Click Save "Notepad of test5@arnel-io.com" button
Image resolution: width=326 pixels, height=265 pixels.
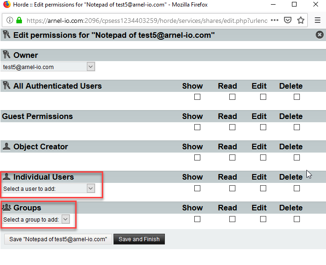[58, 239]
